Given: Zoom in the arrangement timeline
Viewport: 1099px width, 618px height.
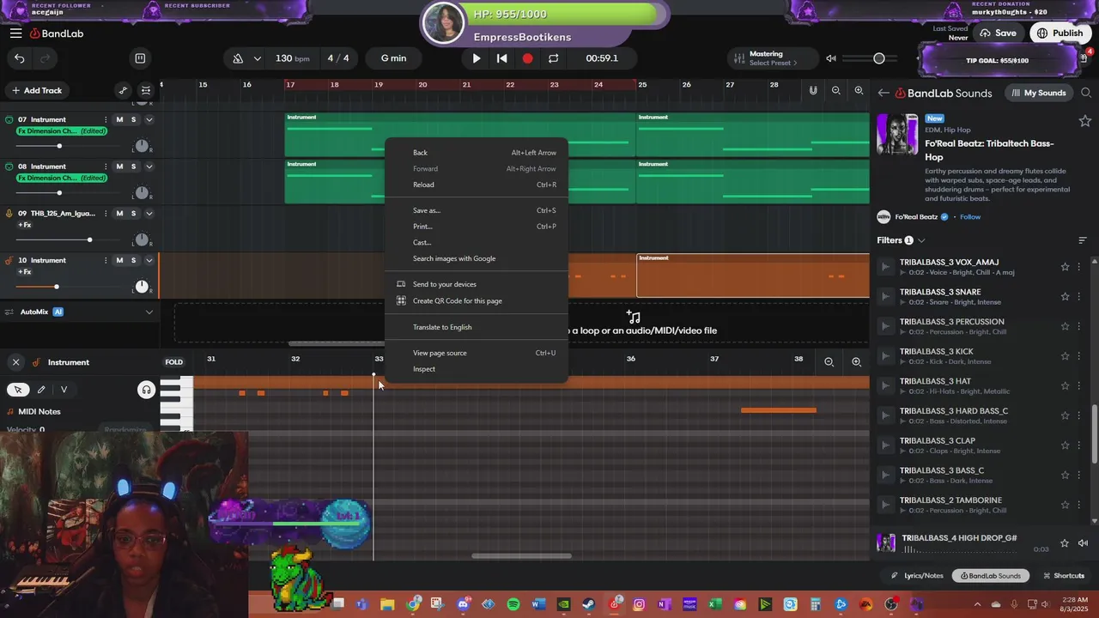Looking at the screenshot, I should pyautogui.click(x=859, y=90).
